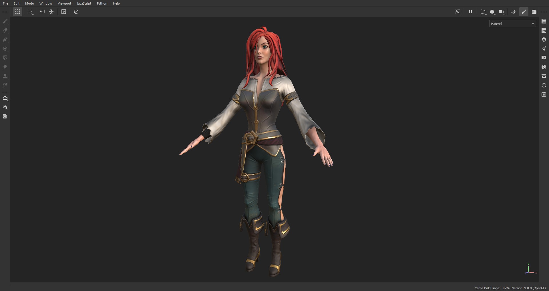Click the circular-arrow reset icon

76,12
